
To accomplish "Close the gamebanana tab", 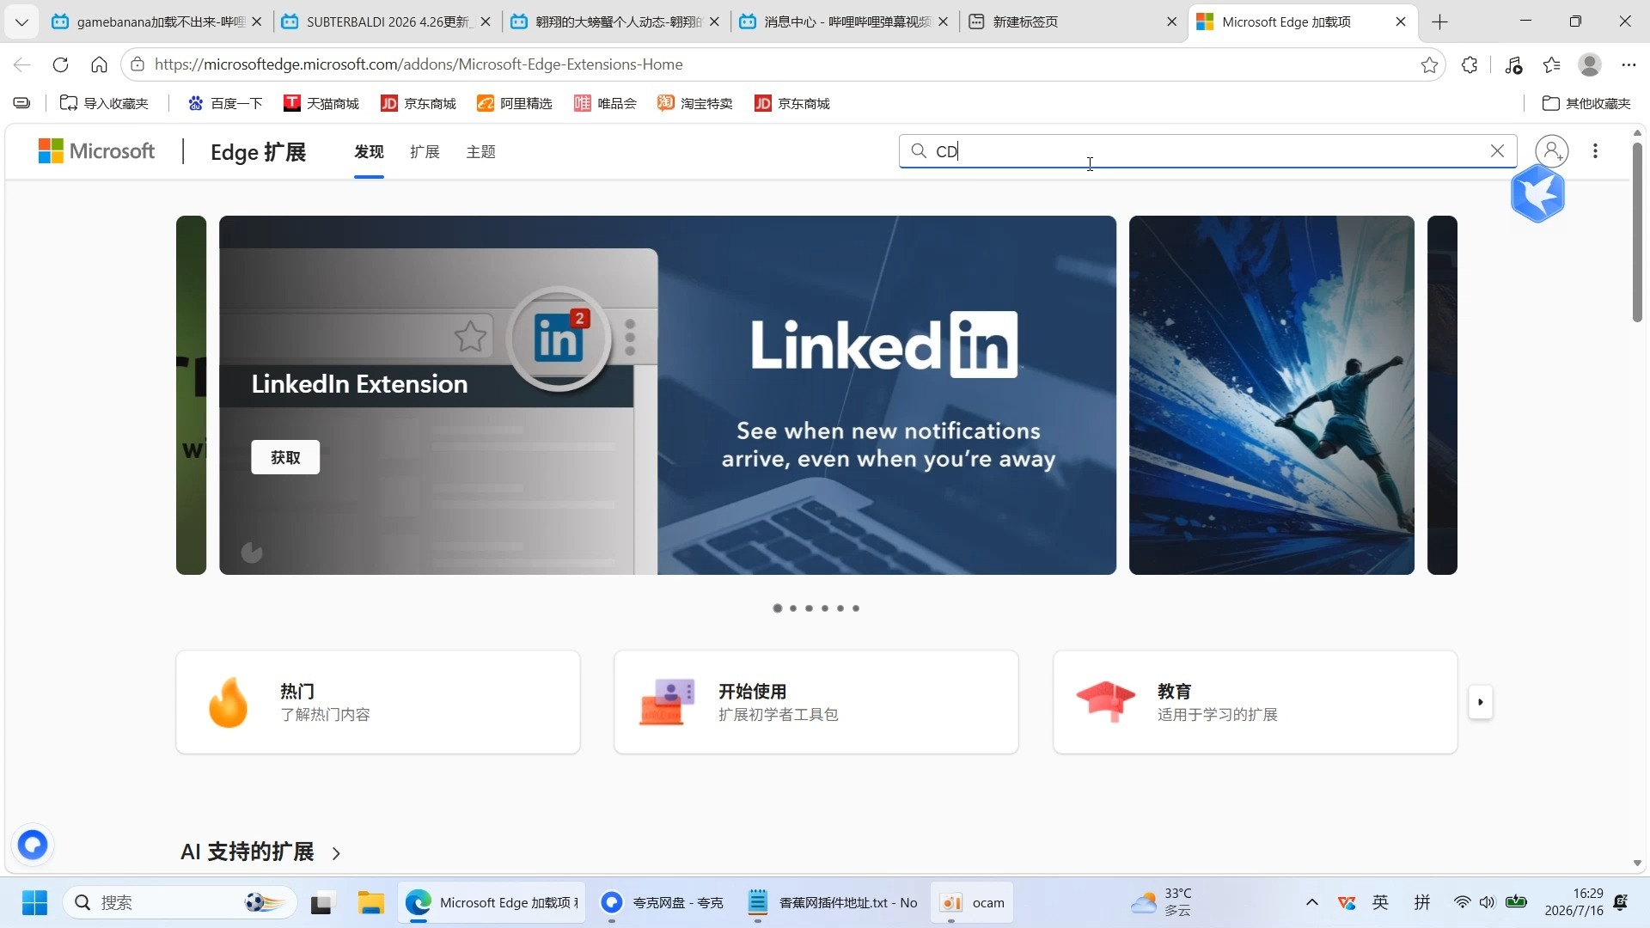I will click(x=256, y=21).
